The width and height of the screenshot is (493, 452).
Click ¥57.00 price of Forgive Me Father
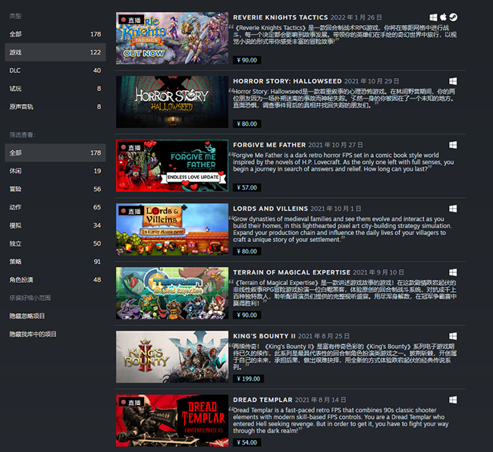click(x=246, y=187)
